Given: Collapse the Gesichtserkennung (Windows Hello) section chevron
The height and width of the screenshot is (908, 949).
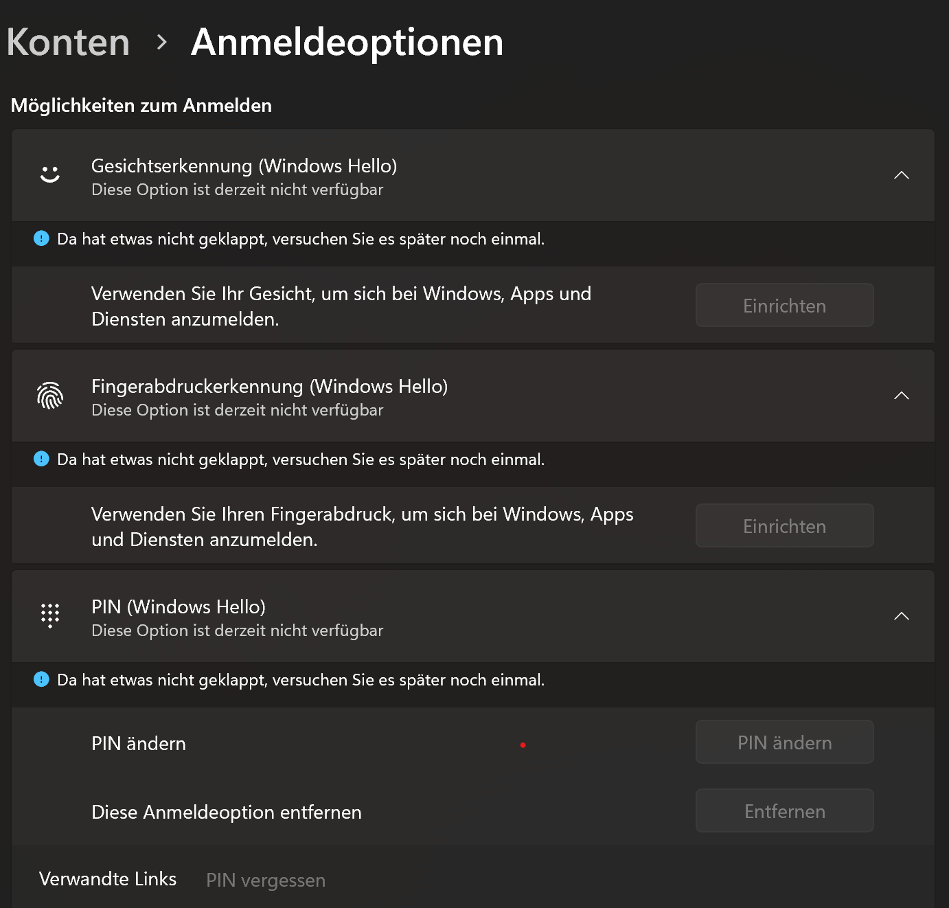Looking at the screenshot, I should pyautogui.click(x=902, y=175).
